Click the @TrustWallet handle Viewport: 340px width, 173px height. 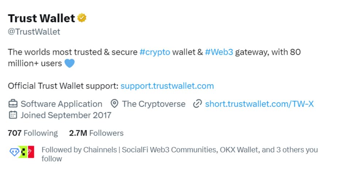(x=34, y=32)
